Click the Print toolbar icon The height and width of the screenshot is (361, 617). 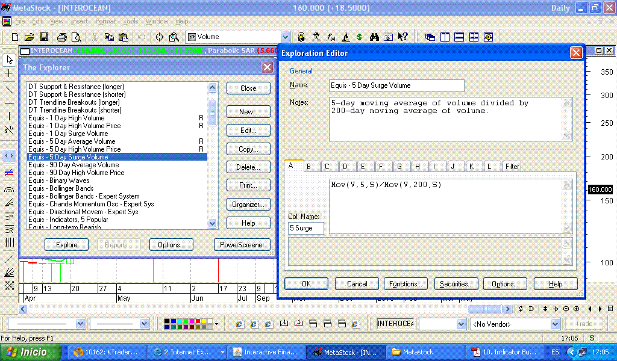point(62,37)
